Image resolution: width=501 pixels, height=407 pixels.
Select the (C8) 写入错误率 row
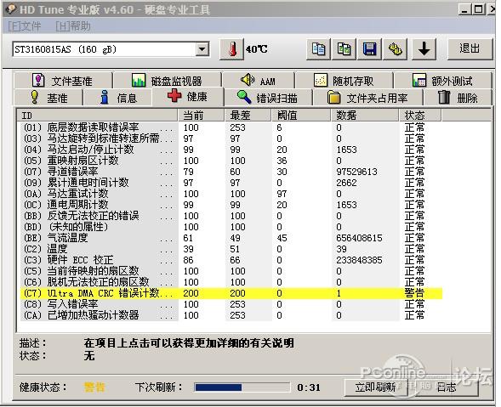(x=231, y=304)
